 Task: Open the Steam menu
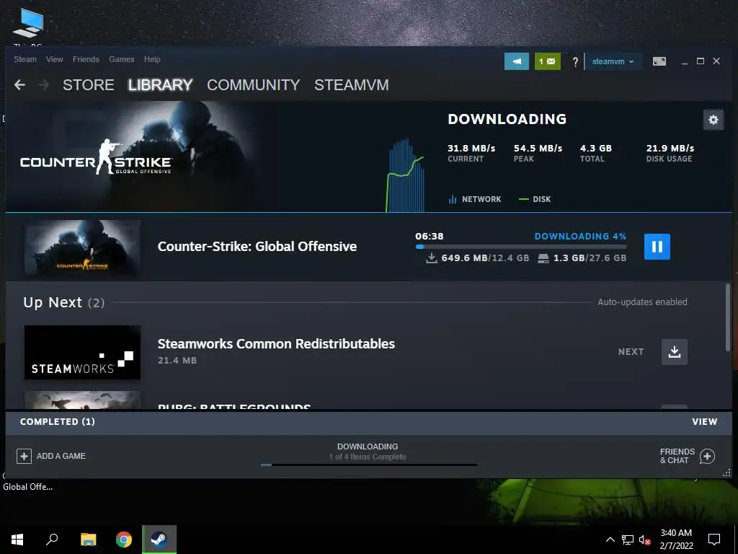25,59
